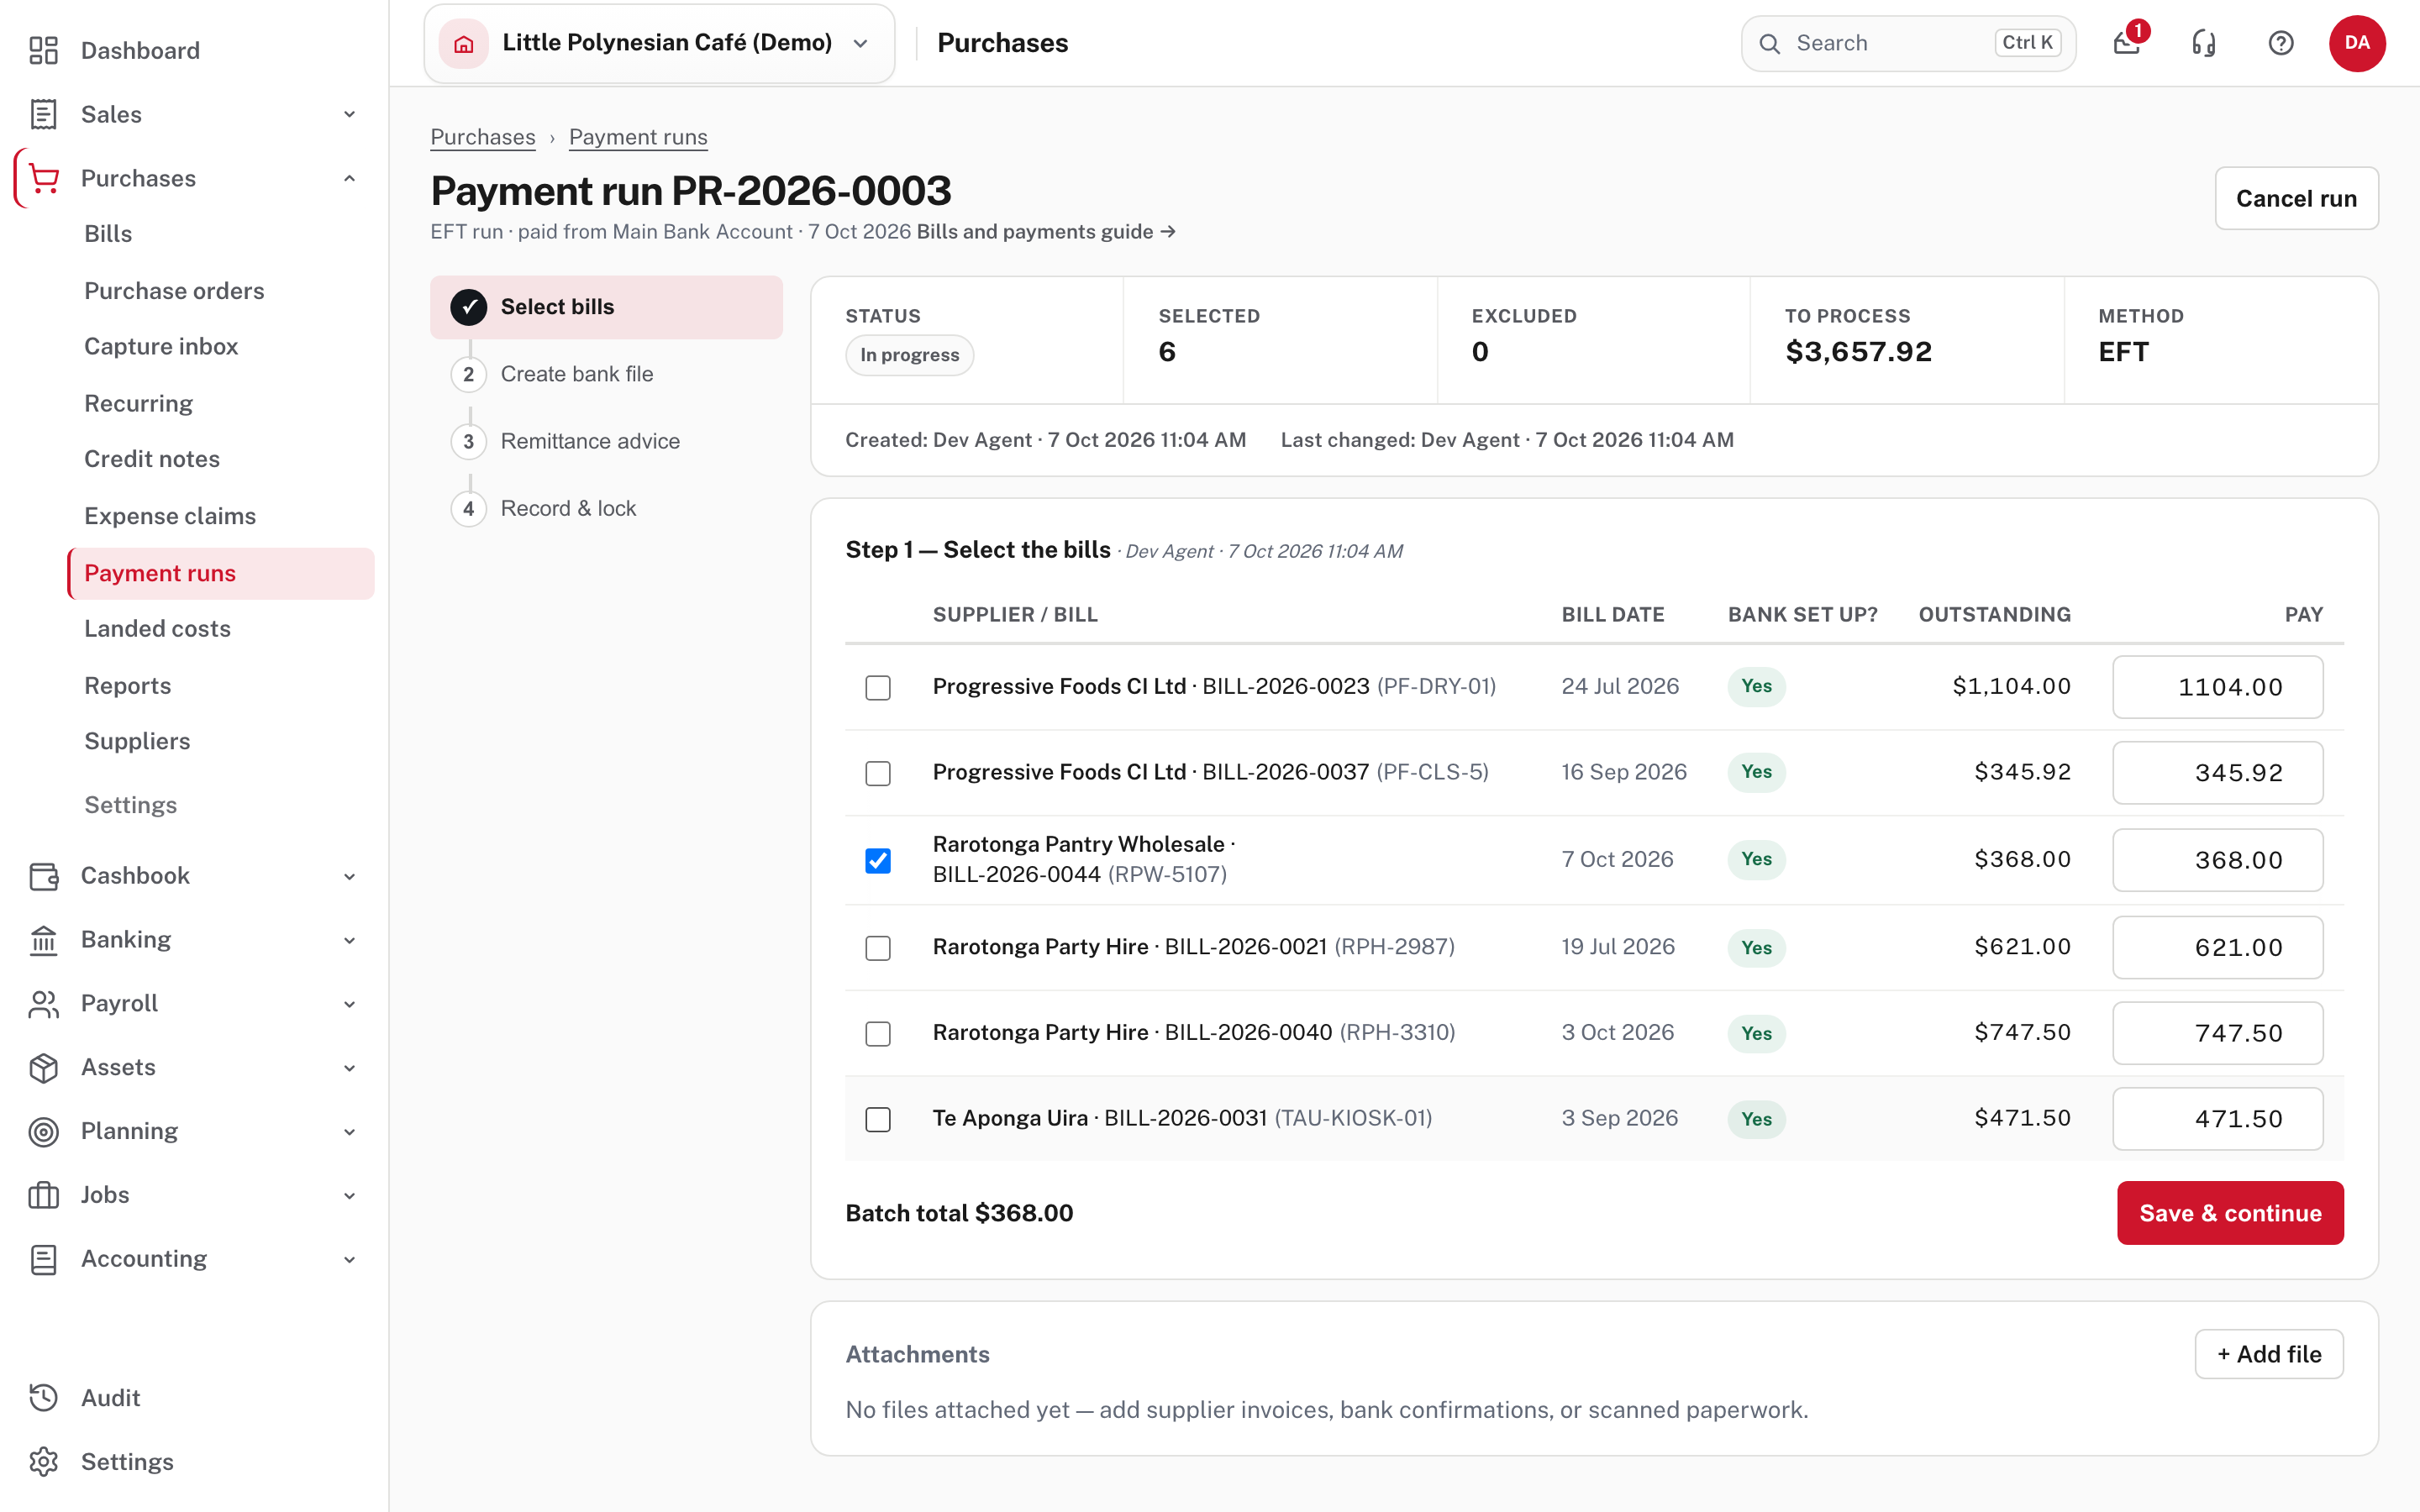
Task: Check the BILL-2026-0023 Progressive Foods checkbox
Action: (878, 688)
